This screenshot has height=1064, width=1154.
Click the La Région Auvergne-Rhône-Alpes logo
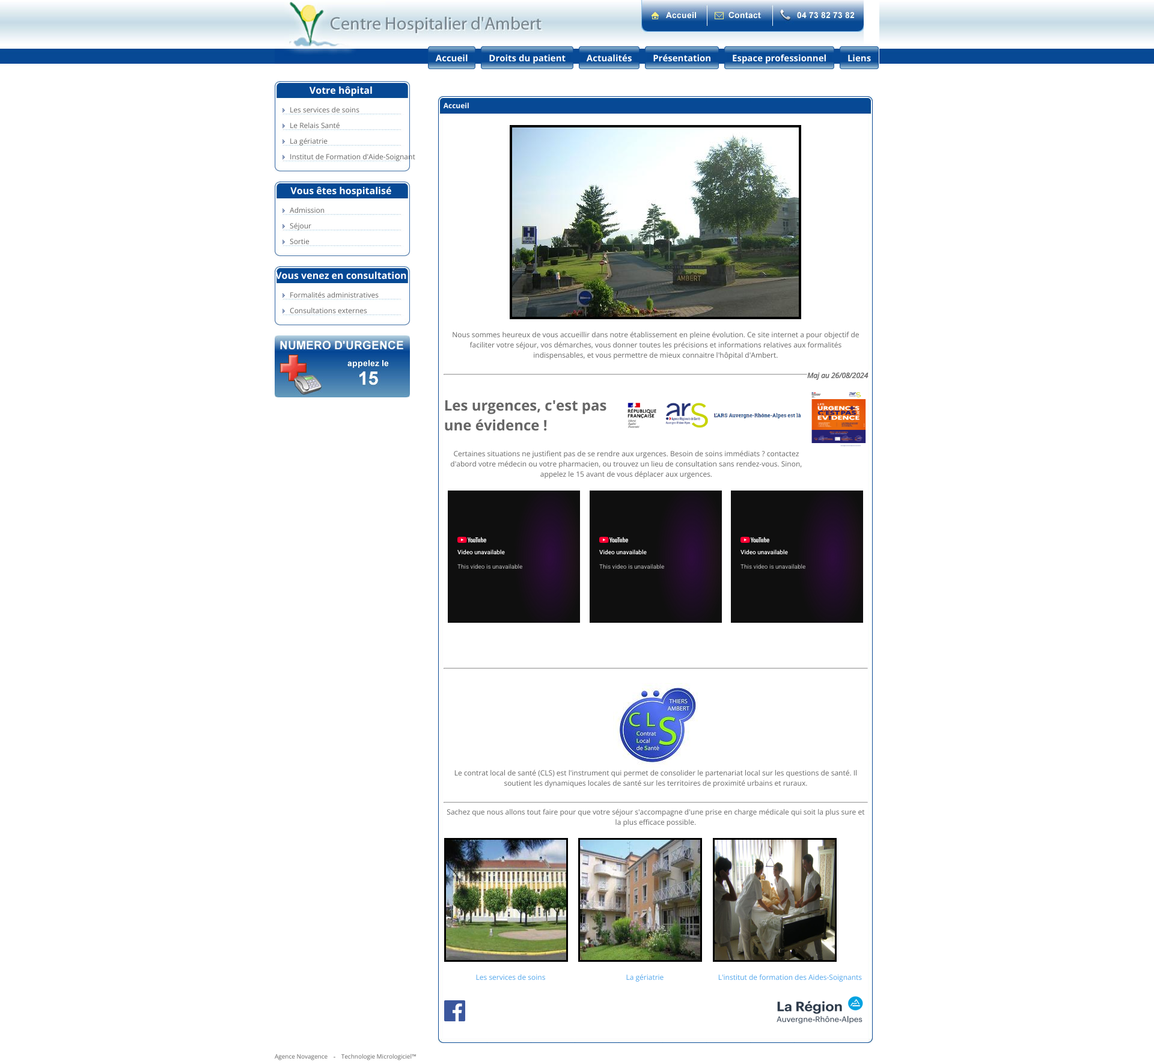(x=819, y=1010)
